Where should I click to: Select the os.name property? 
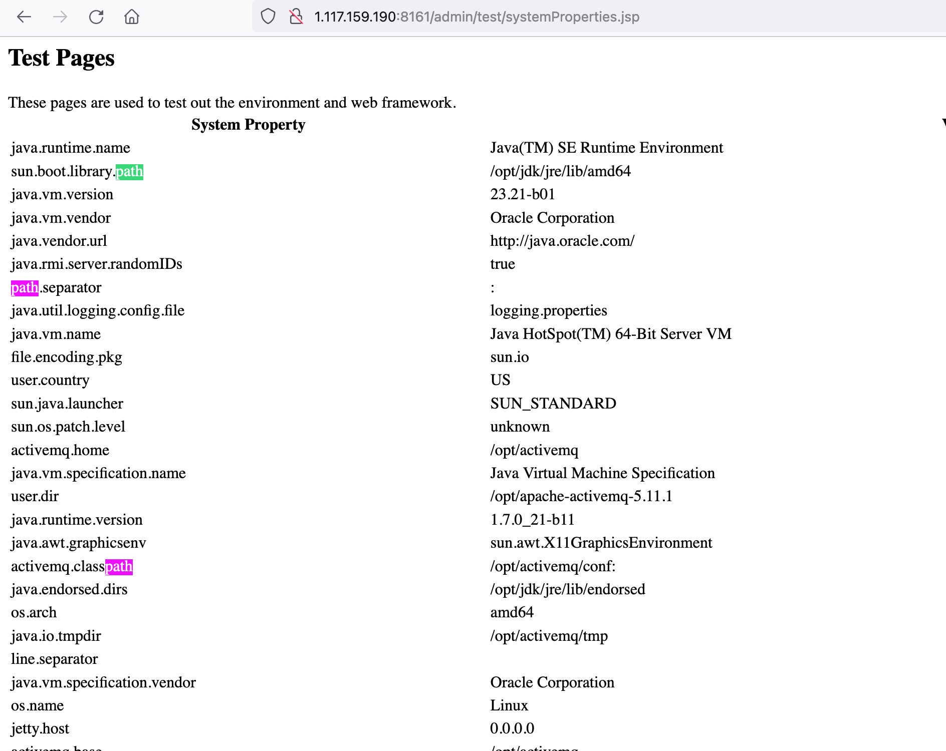pos(38,705)
